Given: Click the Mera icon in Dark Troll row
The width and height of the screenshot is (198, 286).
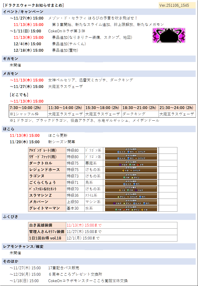Looking at the screenshot, I should tap(138, 165).
